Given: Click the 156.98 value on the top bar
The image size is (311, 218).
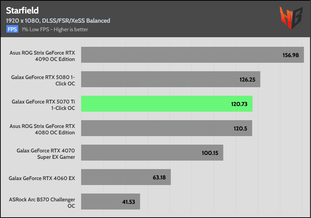Looking at the screenshot, I should (x=291, y=55).
